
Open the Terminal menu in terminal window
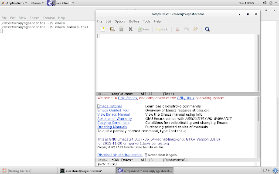click(x=48, y=18)
